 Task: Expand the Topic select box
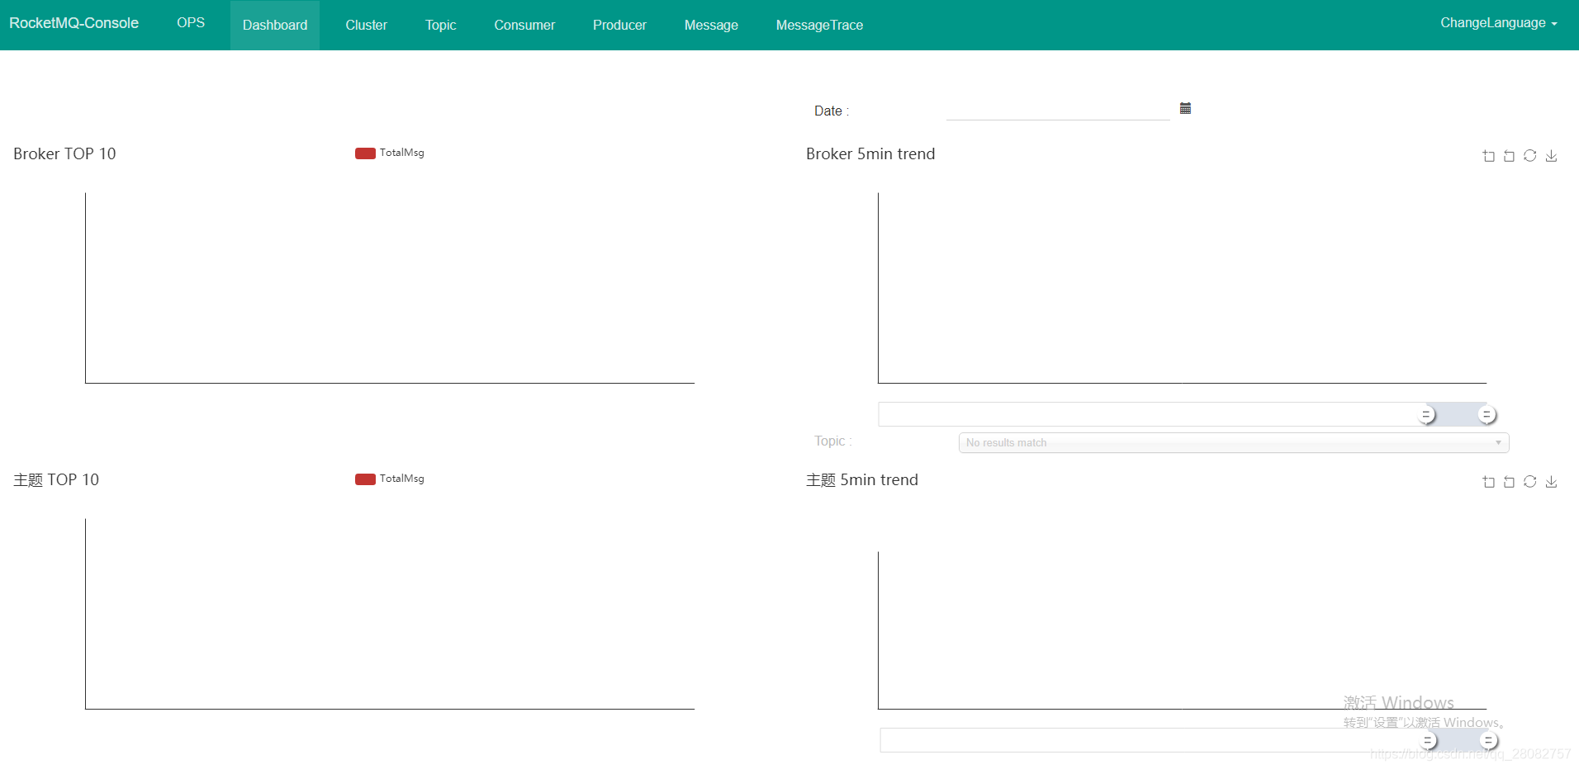click(1234, 443)
